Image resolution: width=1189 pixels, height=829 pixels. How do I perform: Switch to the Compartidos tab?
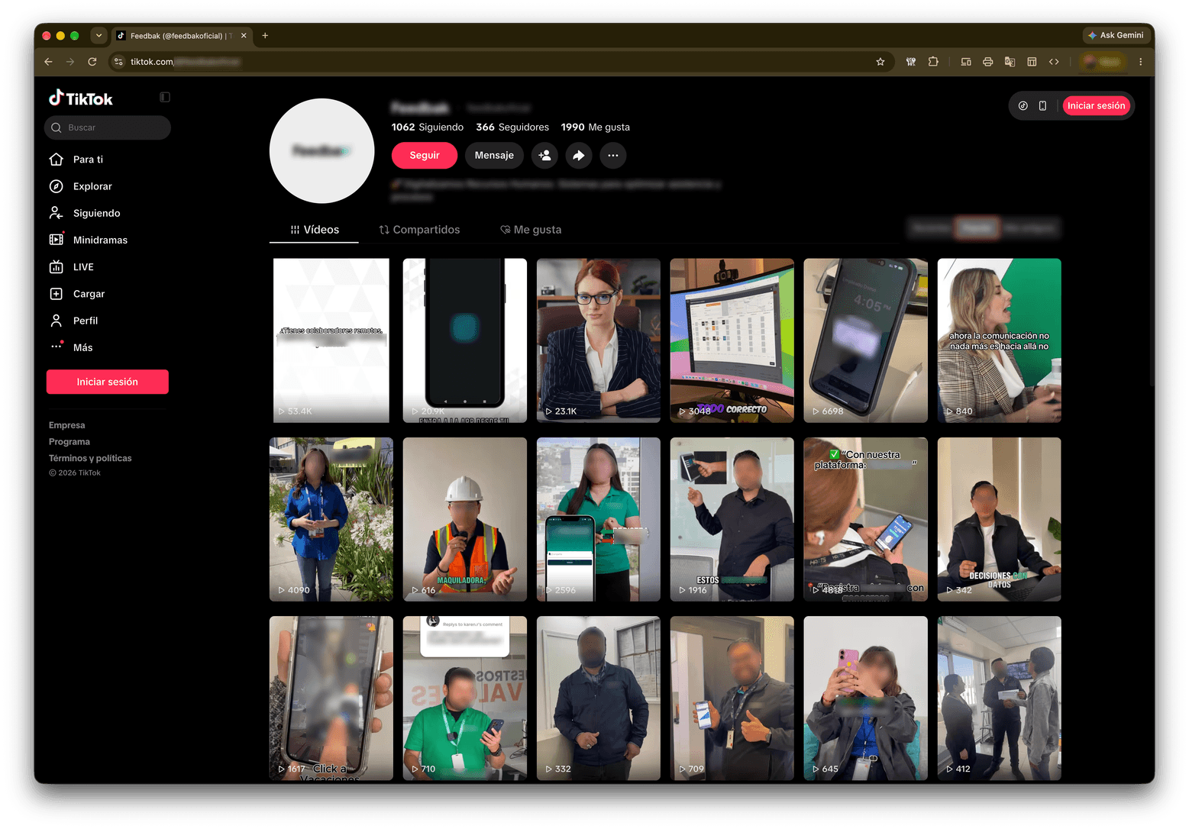pyautogui.click(x=420, y=230)
